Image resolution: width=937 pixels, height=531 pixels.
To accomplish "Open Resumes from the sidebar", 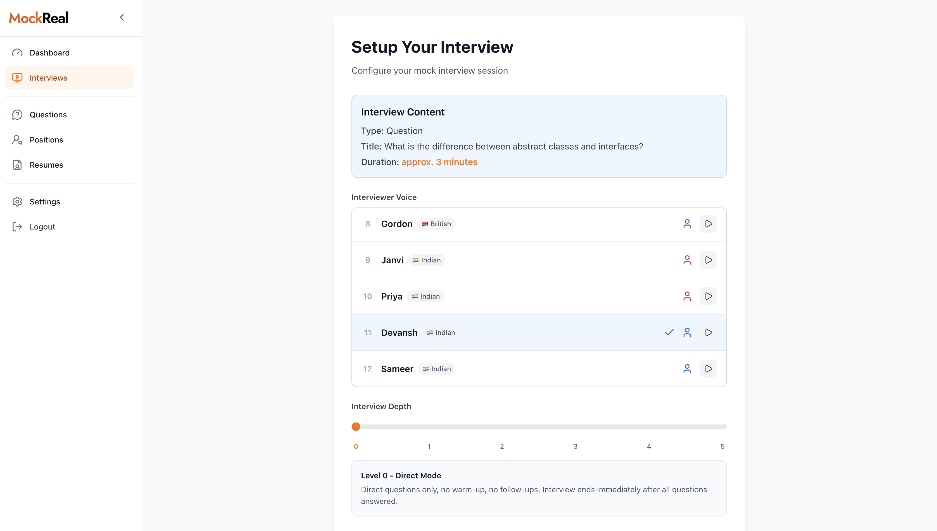I will tap(46, 165).
